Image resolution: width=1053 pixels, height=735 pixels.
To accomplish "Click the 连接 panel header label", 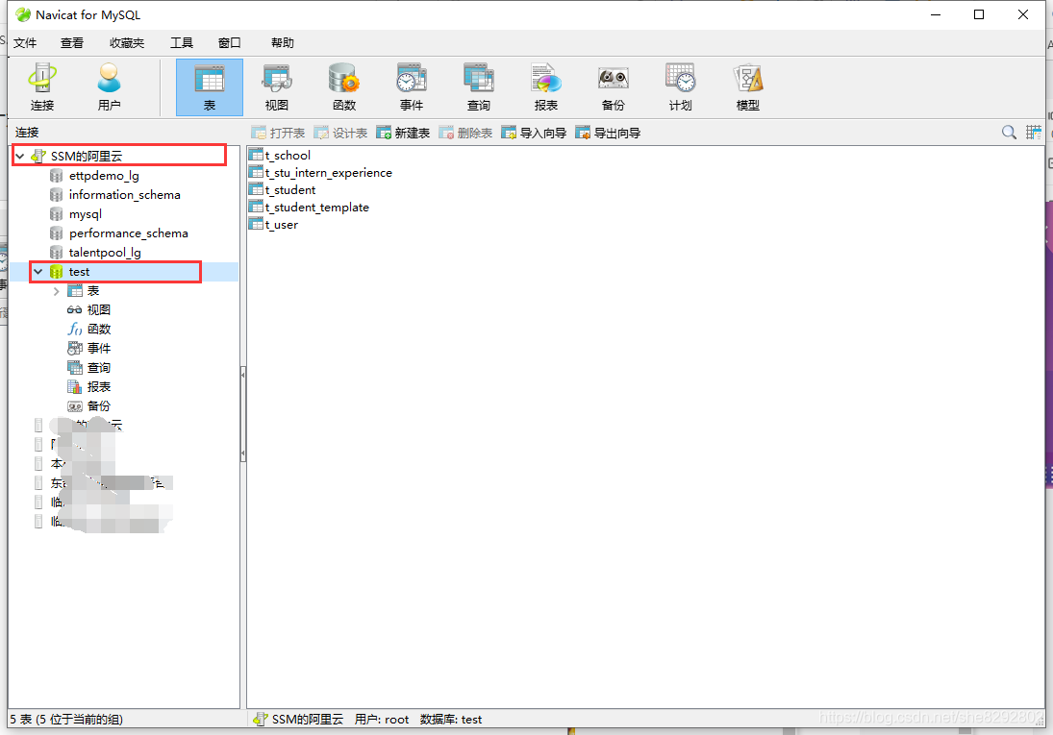I will [x=27, y=133].
